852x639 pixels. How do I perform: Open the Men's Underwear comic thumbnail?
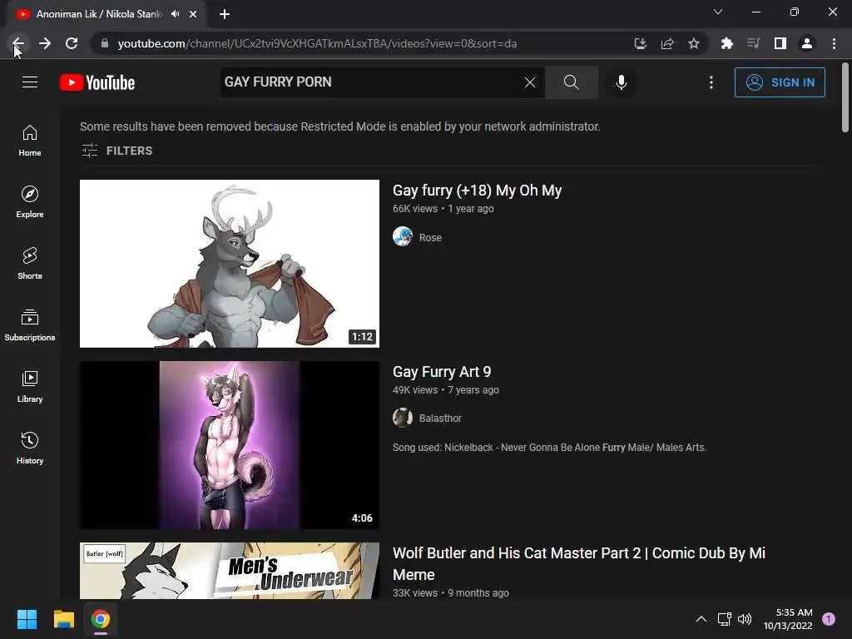point(230,571)
